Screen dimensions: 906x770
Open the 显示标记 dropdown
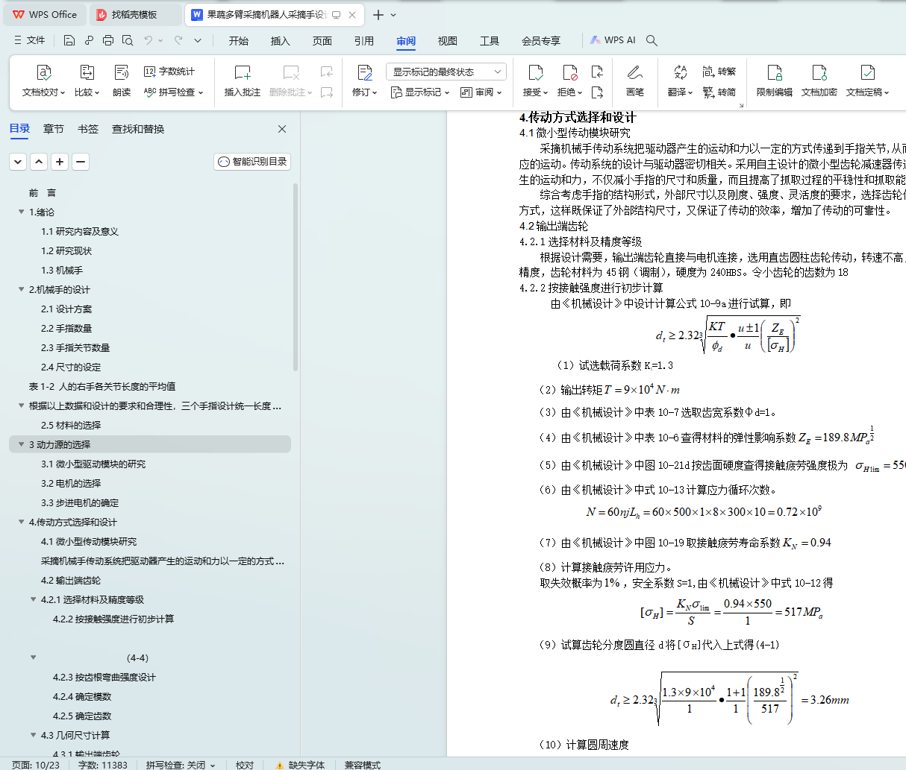click(420, 92)
